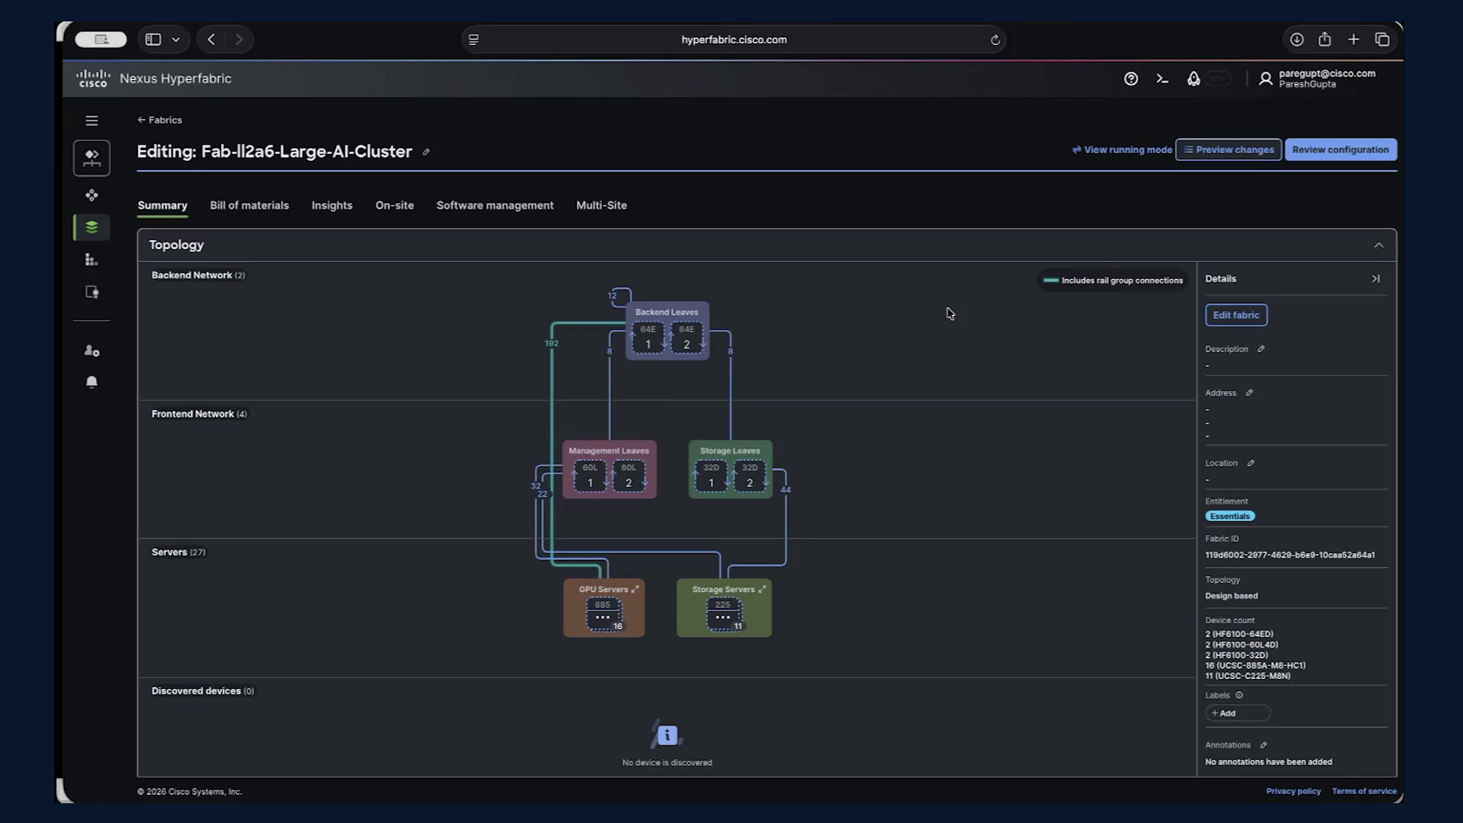1463x823 pixels.
Task: Click the browser address bar
Action: point(733,40)
